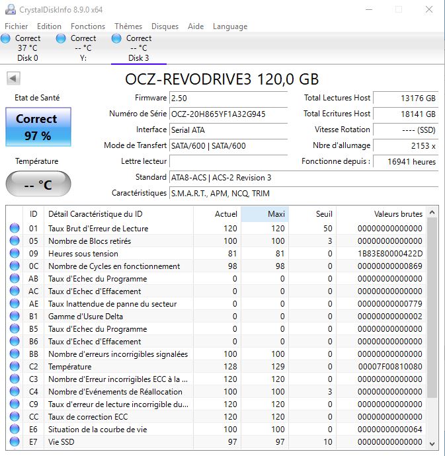This screenshot has height=456, width=445.
Task: Click Total Lectures Host value 13176 GB
Action: tap(406, 98)
